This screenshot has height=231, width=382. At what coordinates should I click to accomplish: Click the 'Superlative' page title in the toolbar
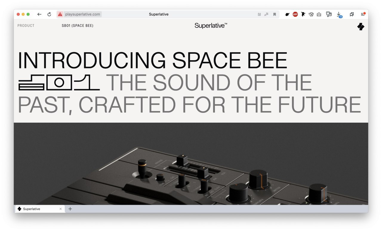pos(159,14)
